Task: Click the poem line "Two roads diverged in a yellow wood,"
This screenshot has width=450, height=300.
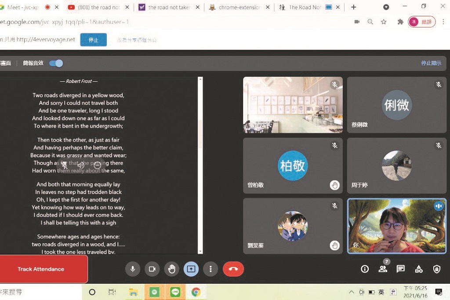Action: 78,95
